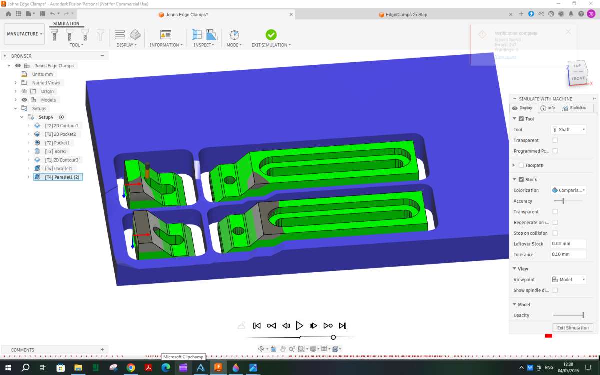
Task: Play the simulation
Action: point(300,326)
